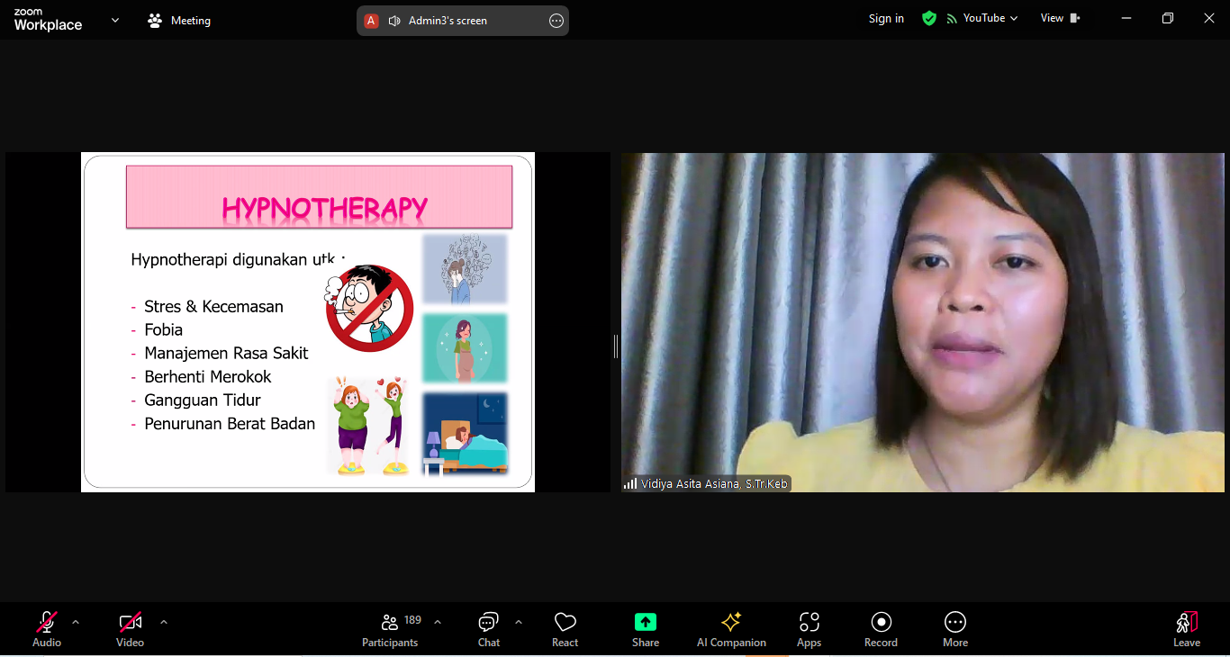Screen dimensions: 1230x657
Task: Click the Berhenti Merokok bullet
Action: [207, 377]
